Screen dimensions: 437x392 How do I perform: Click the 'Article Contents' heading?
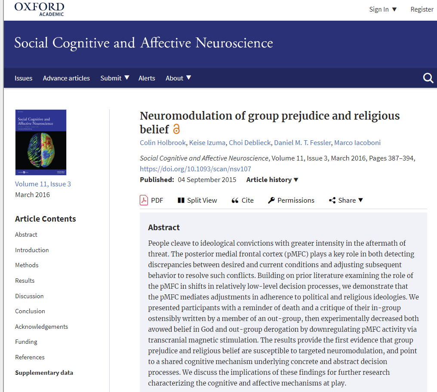click(x=46, y=219)
